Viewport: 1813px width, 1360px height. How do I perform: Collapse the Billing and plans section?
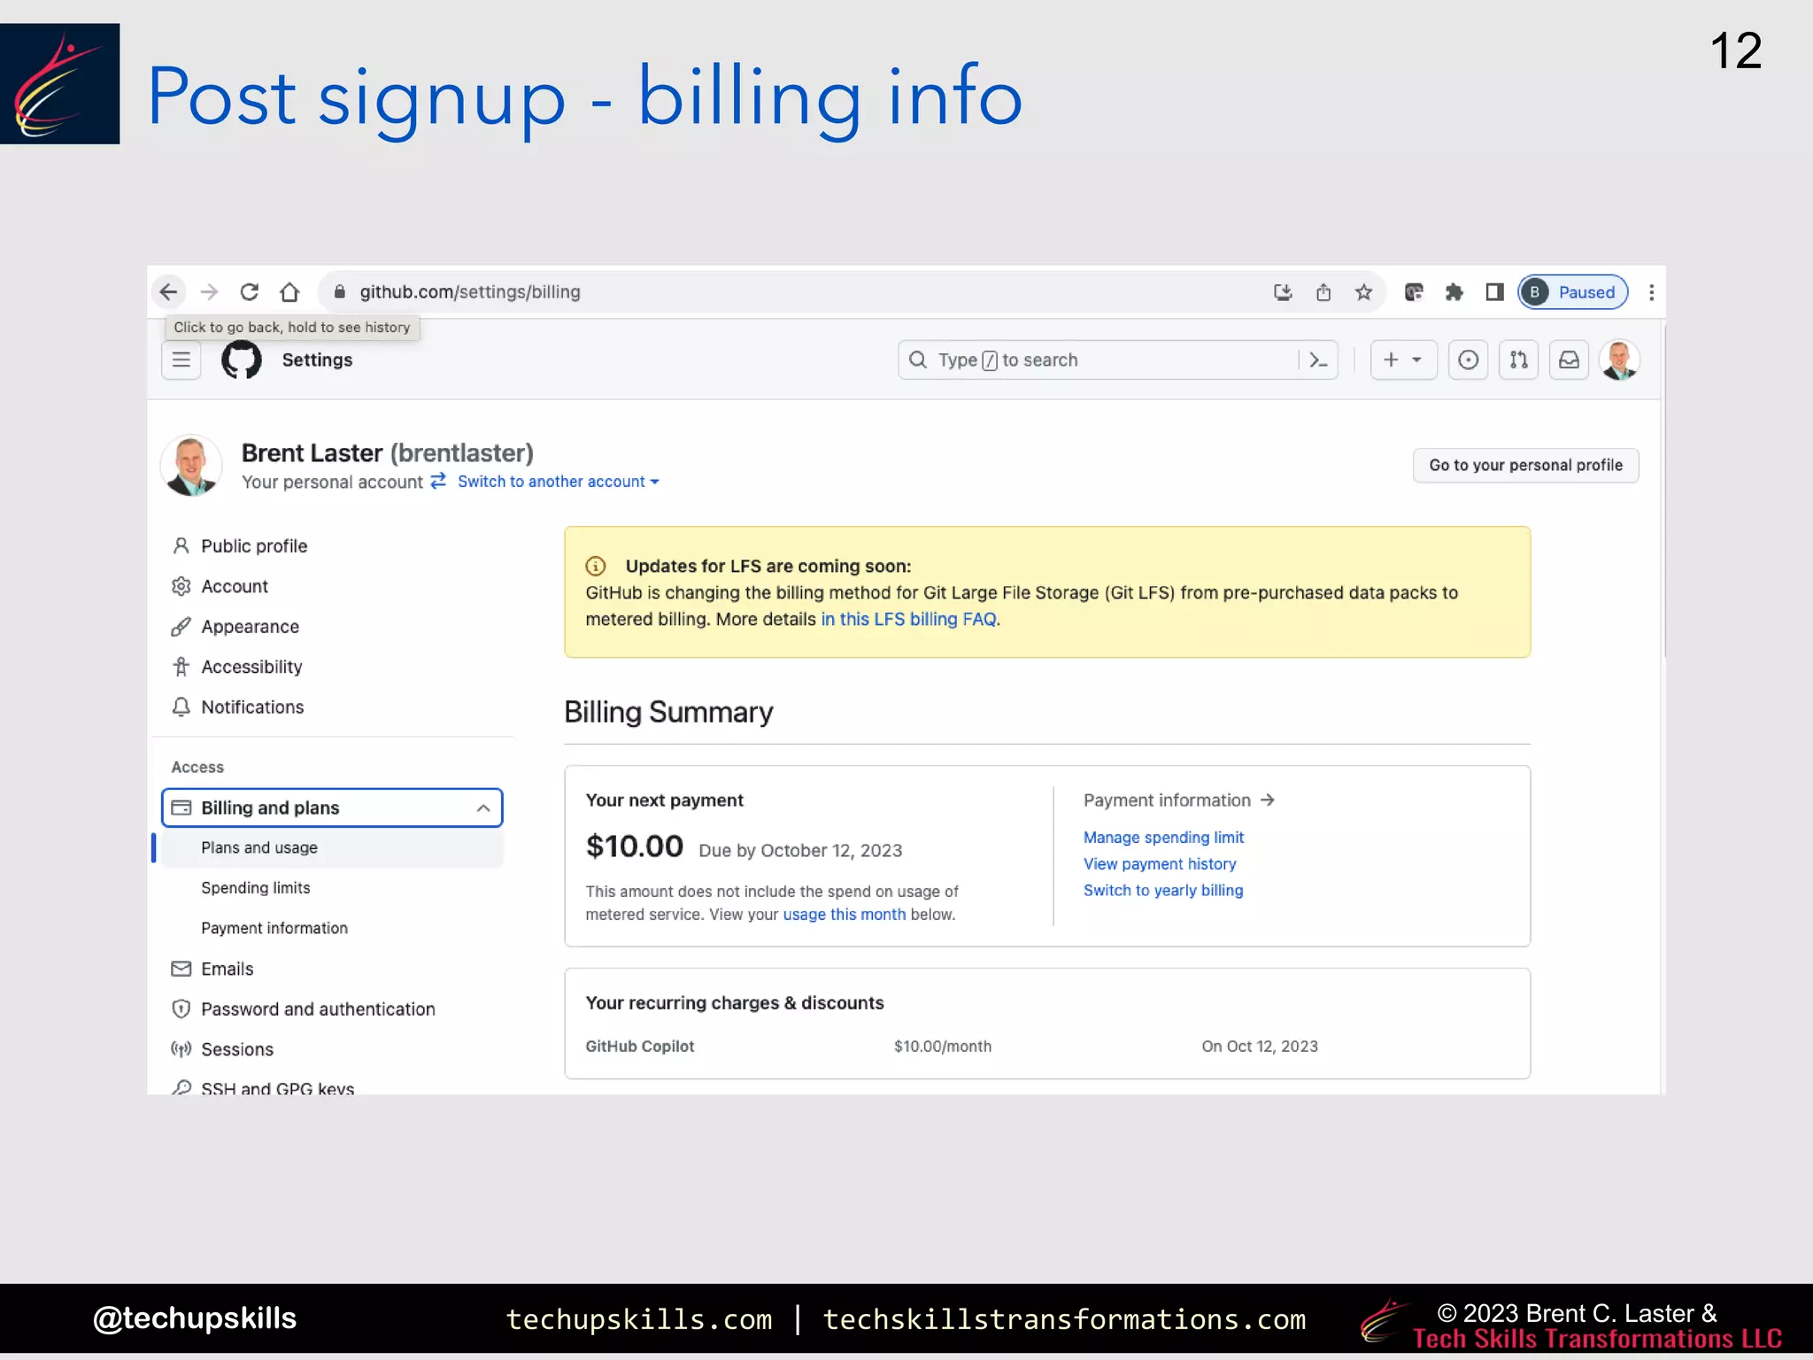pyautogui.click(x=483, y=807)
